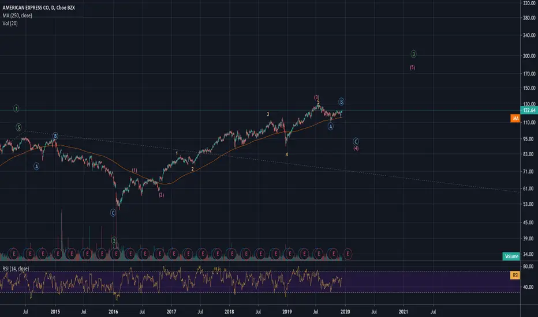Click the orange RSI axis tag

515,275
